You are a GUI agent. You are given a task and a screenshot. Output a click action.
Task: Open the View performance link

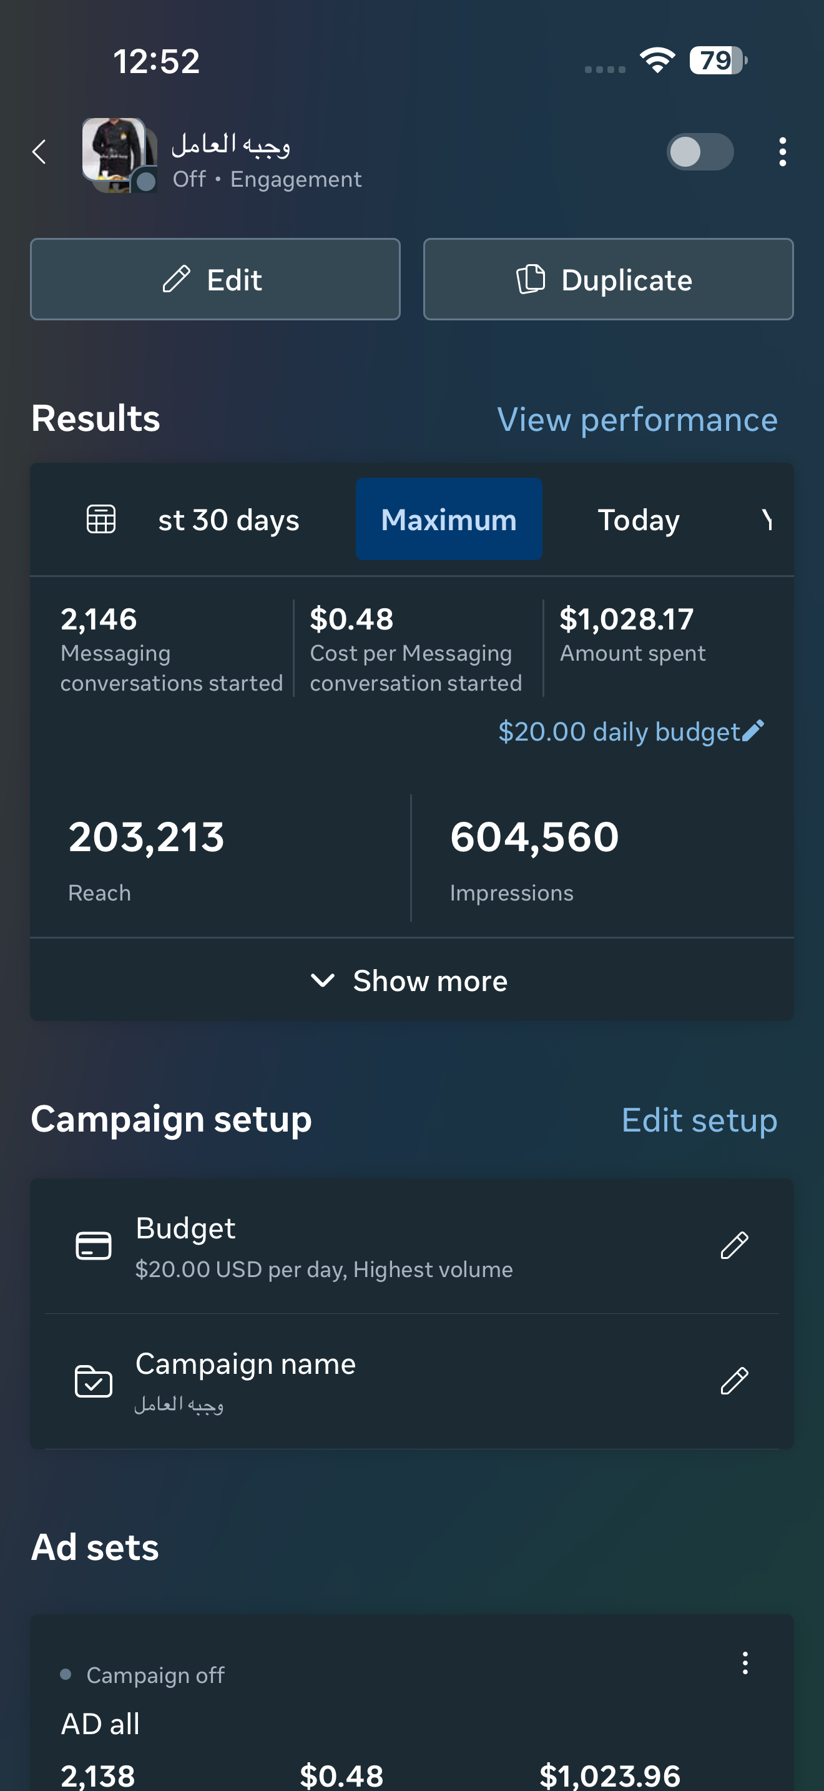[637, 419]
